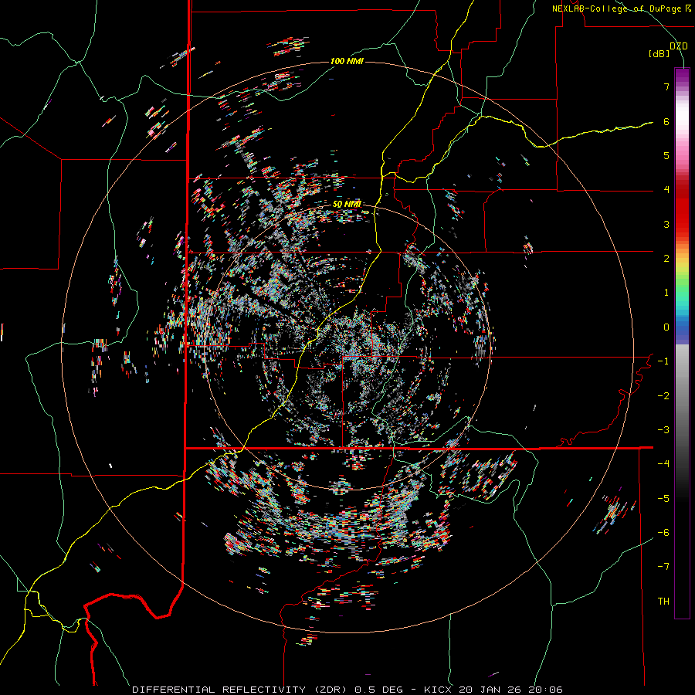Click the red band of the color bar
Screen dimensions: 695x695
point(682,213)
